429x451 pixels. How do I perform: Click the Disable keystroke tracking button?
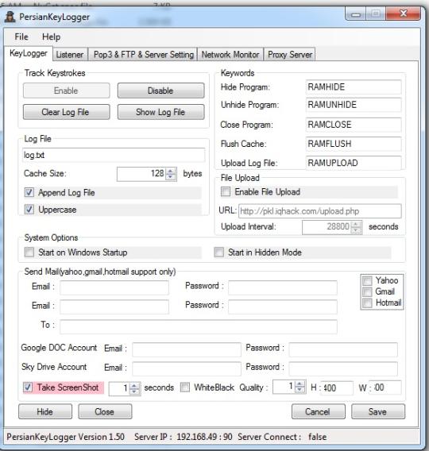tap(160, 91)
